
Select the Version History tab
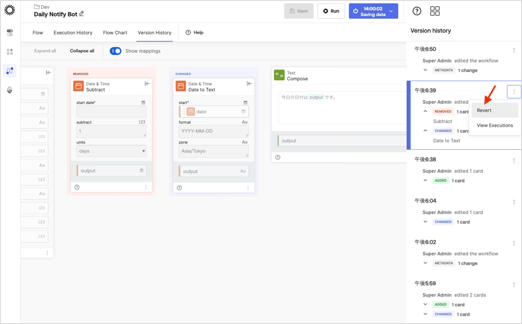point(155,32)
